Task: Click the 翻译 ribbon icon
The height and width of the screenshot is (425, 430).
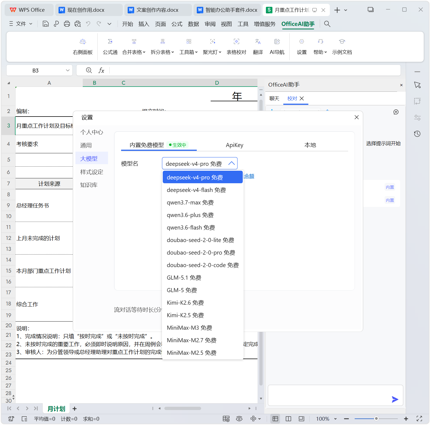Action: [258, 46]
